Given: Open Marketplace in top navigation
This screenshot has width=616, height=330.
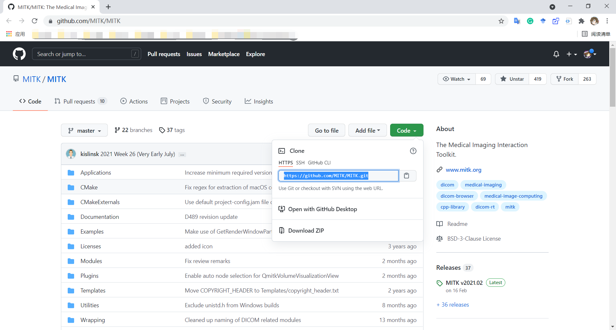Looking at the screenshot, I should (224, 54).
